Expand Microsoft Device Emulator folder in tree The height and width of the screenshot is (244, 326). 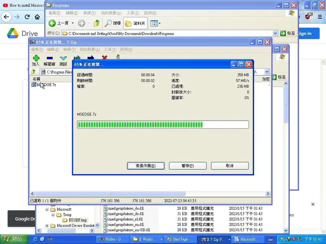[47, 226]
